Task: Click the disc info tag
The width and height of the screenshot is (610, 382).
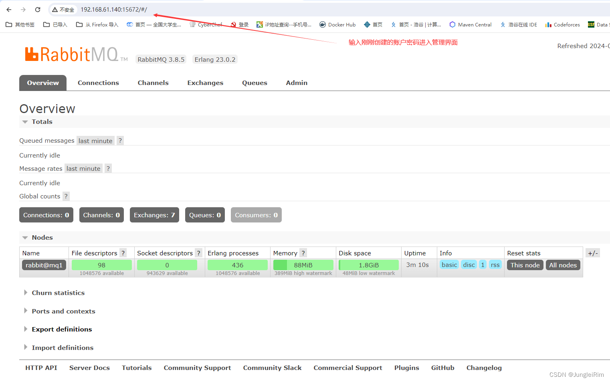Action: click(469, 265)
